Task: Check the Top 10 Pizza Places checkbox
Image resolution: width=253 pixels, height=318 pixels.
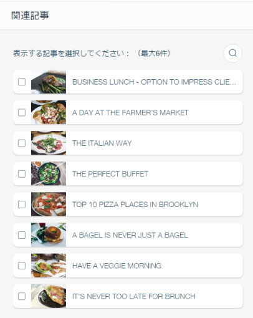Action: (x=22, y=205)
